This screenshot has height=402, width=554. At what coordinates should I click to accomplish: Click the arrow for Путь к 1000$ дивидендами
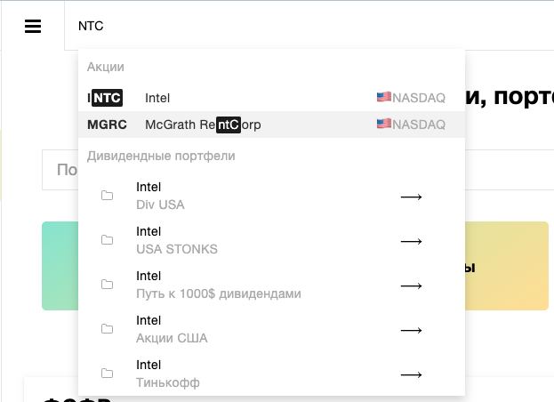pos(411,285)
